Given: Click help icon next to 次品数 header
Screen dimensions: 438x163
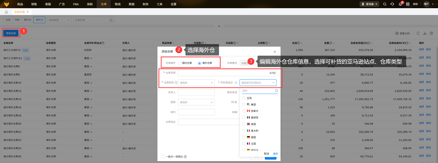Looking at the screenshot, I should coord(234,43).
